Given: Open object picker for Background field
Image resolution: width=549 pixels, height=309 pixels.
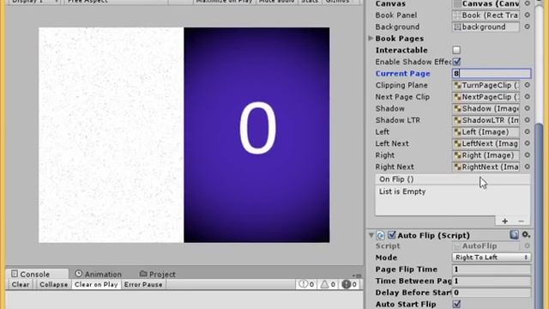Looking at the screenshot, I should coord(527,27).
